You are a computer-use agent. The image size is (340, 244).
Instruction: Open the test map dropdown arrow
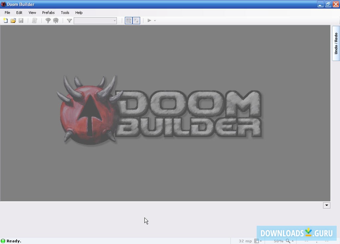coord(154,20)
